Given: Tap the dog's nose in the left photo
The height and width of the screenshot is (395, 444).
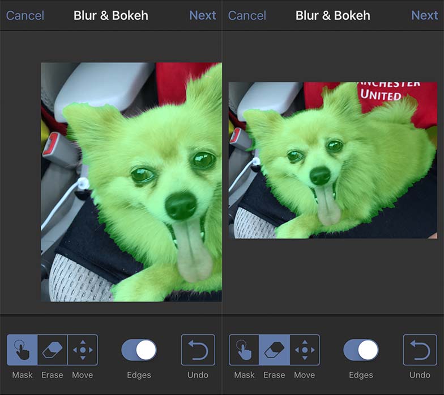Looking at the screenshot, I should (181, 205).
